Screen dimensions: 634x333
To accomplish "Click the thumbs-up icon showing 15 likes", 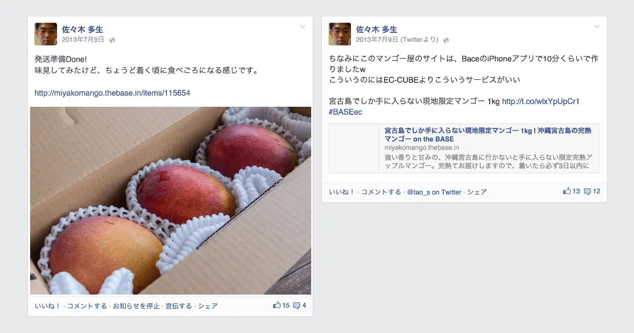I will coord(277,305).
